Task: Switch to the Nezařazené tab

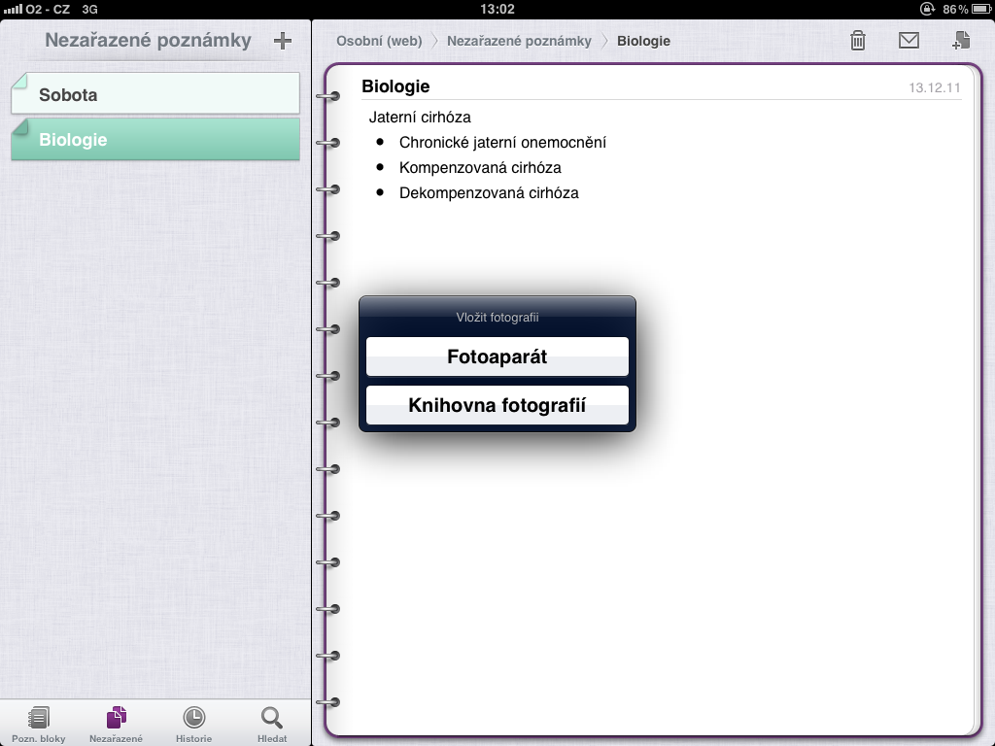Action: tap(117, 725)
